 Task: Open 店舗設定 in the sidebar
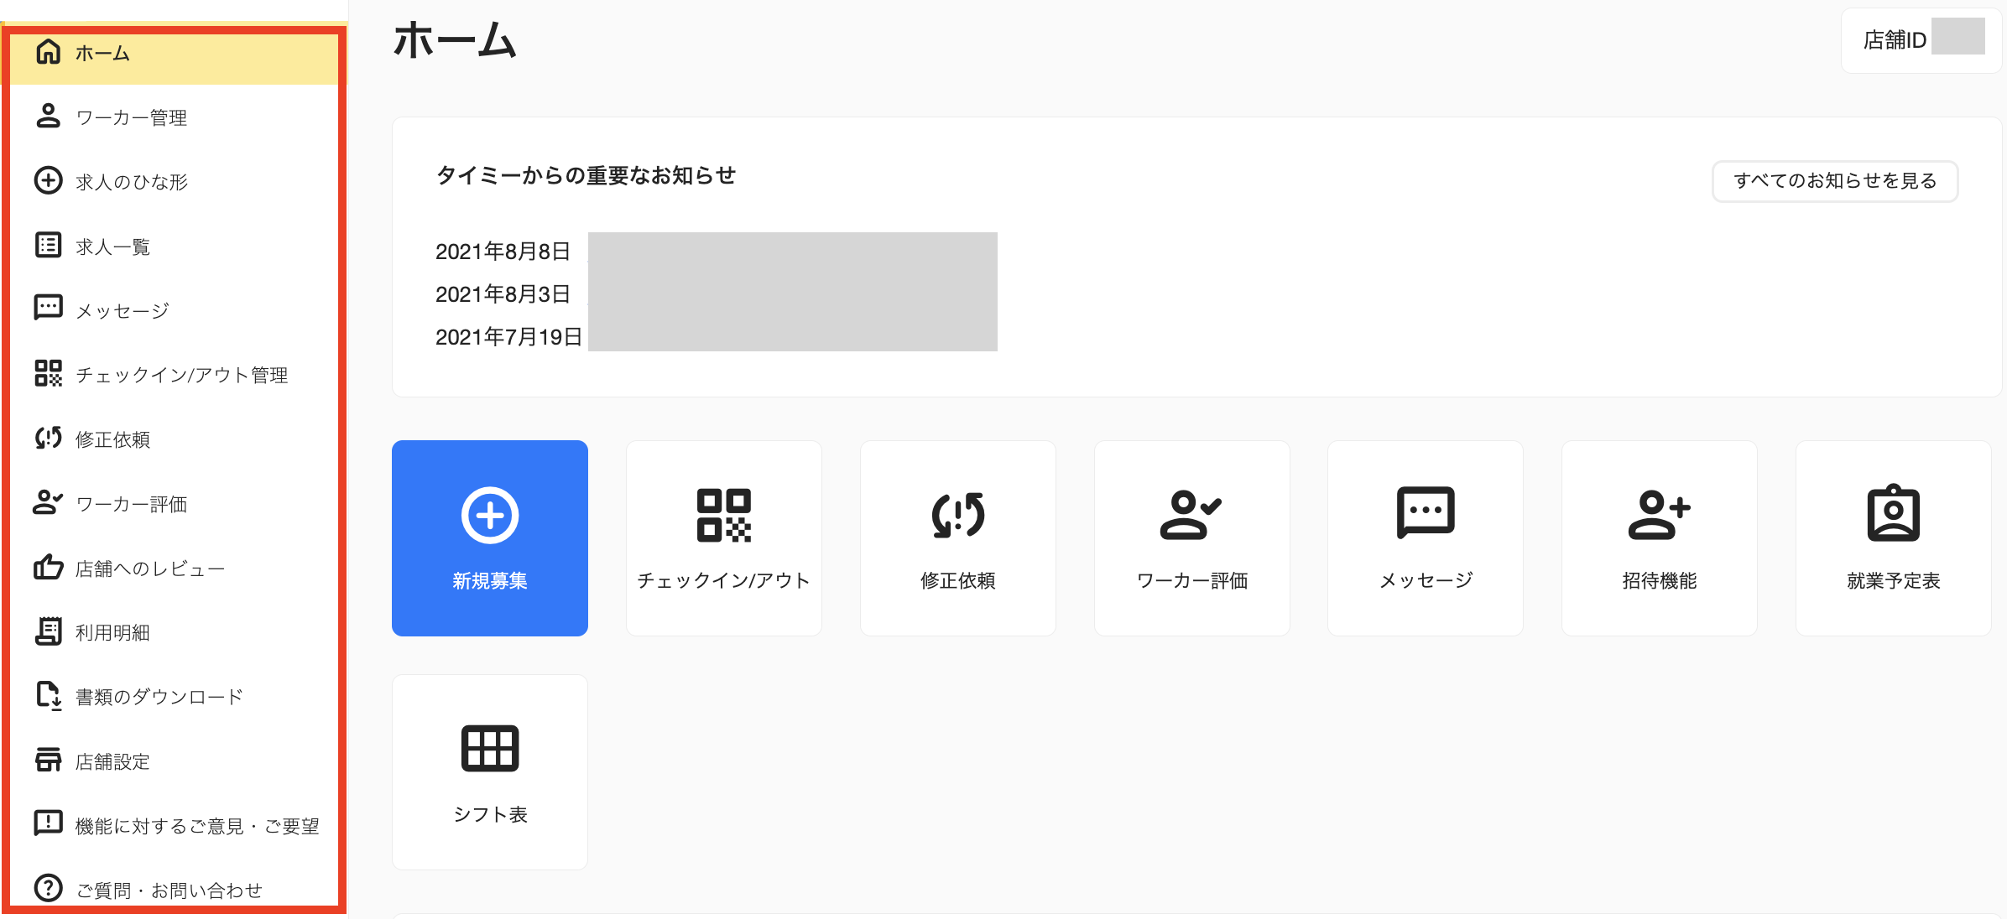pyautogui.click(x=174, y=761)
